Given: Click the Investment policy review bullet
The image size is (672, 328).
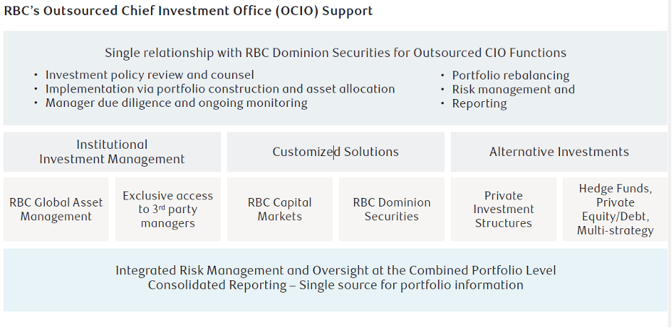Looking at the screenshot, I should click(150, 75).
